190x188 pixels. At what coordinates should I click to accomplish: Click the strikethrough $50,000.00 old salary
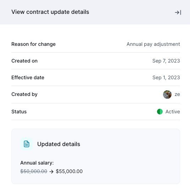pyautogui.click(x=34, y=171)
